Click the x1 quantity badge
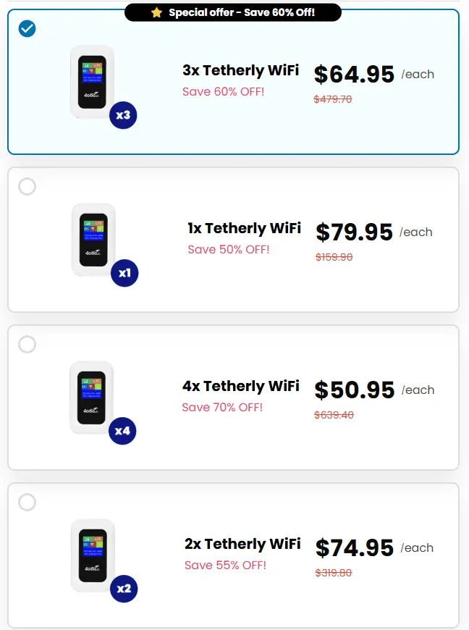 (x=124, y=273)
